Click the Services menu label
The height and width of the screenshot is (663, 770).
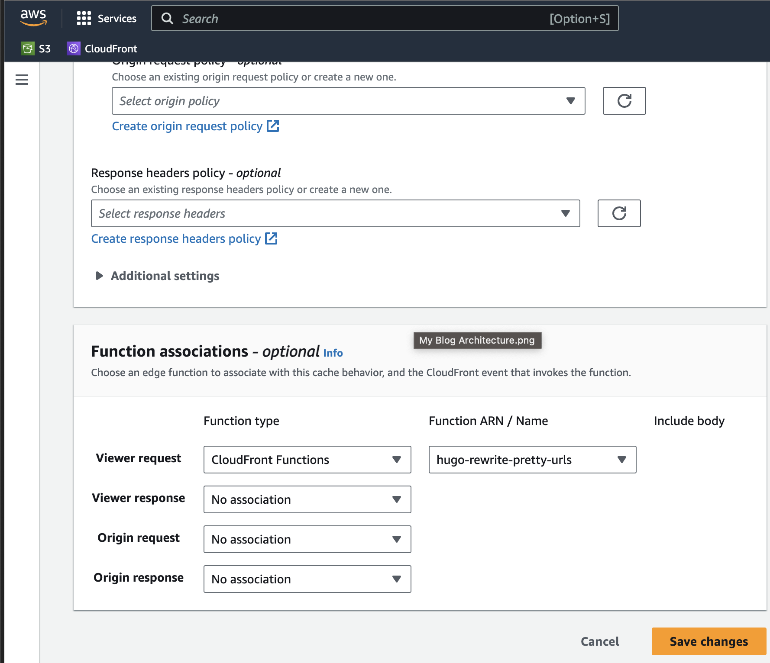(x=117, y=19)
